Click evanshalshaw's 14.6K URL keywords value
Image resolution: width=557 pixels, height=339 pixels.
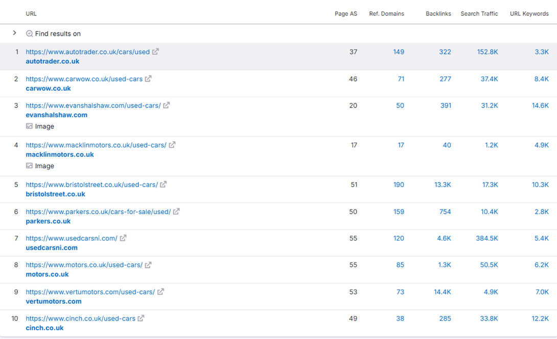[540, 106]
